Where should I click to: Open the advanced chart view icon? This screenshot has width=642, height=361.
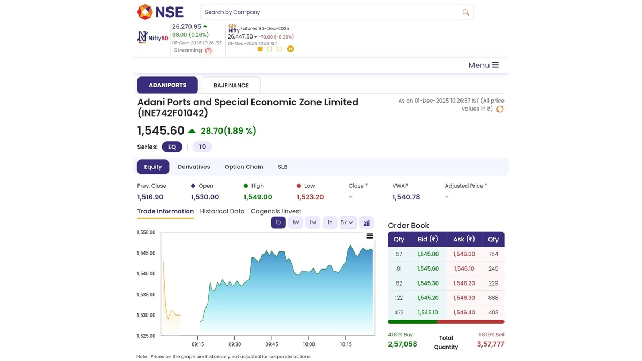point(366,222)
